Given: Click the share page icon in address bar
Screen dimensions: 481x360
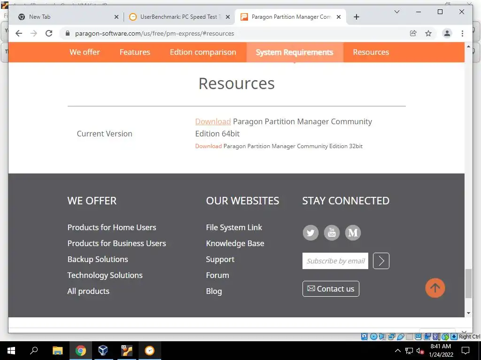Looking at the screenshot, I should click(x=413, y=33).
